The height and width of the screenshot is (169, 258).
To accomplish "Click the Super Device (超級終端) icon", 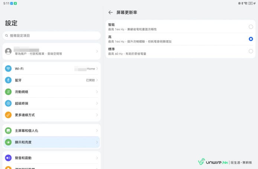I will [x=8, y=103].
